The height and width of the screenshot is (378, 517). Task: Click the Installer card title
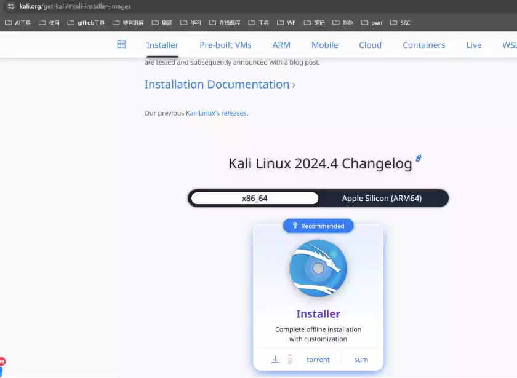point(318,314)
